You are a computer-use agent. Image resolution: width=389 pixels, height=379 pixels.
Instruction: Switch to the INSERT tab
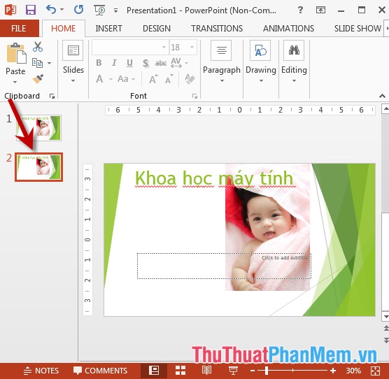108,28
